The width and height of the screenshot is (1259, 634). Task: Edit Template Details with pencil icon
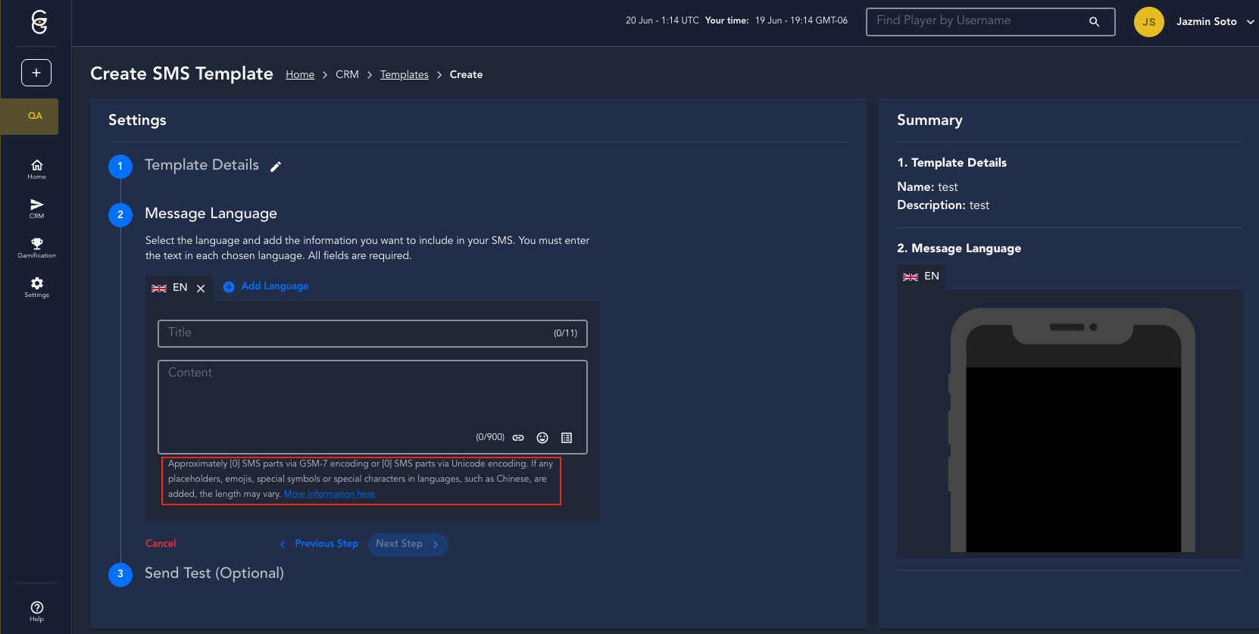[x=276, y=167]
